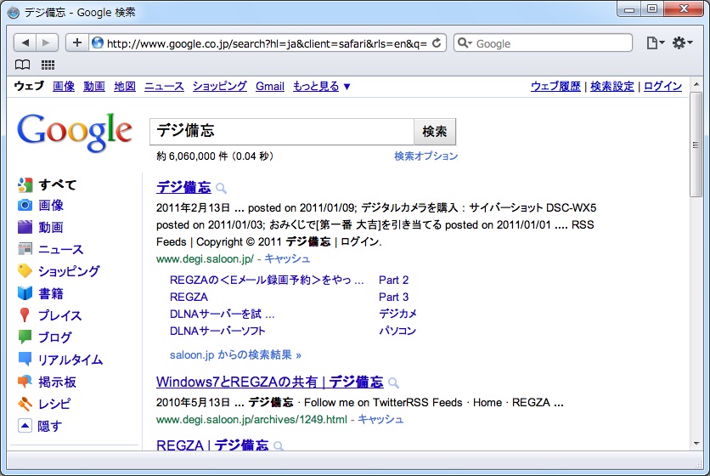The height and width of the screenshot is (476, 710).
Task: Select 画像 in the top navigation bar
Action: 64,86
